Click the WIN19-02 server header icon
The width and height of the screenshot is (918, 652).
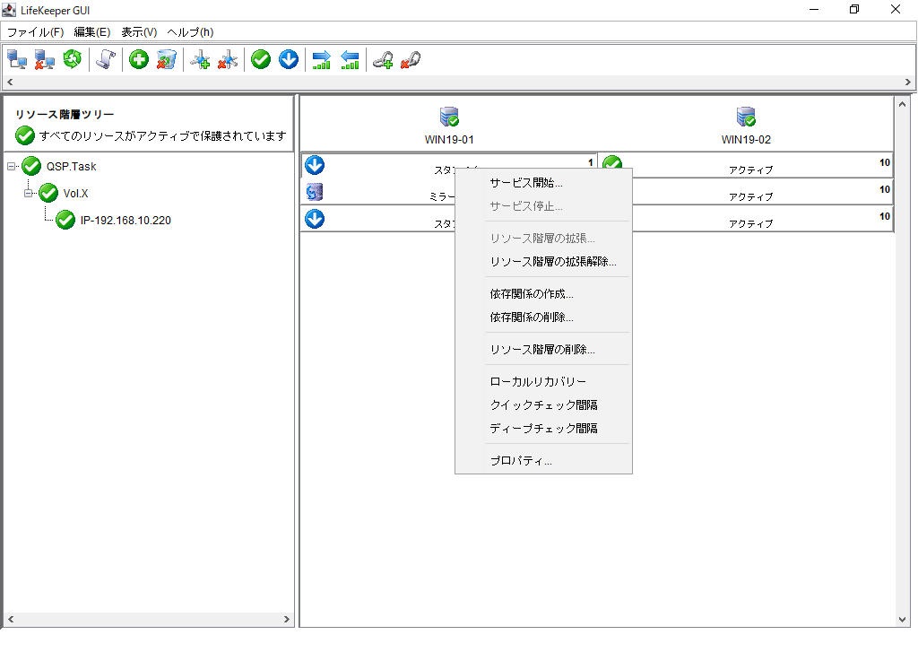tap(746, 117)
